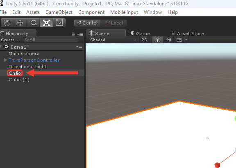Switch to the Game tab
Viewport: 236px width, 168px height.
(x=140, y=34)
